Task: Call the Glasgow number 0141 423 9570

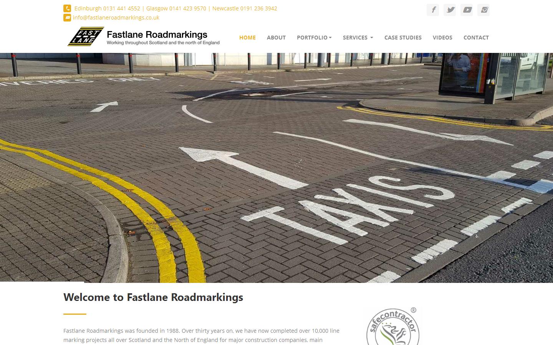Action: coord(176,8)
